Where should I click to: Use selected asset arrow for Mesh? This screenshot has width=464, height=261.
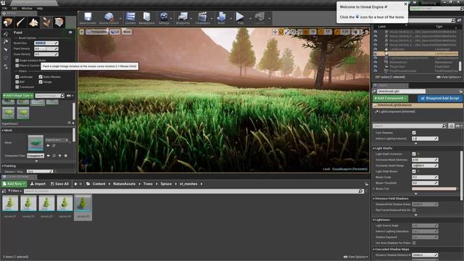(48, 146)
